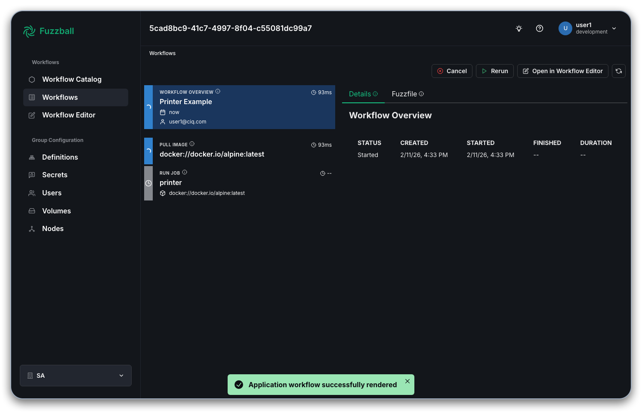The width and height of the screenshot is (642, 413).
Task: Open the Users management page
Action: pyautogui.click(x=52, y=193)
